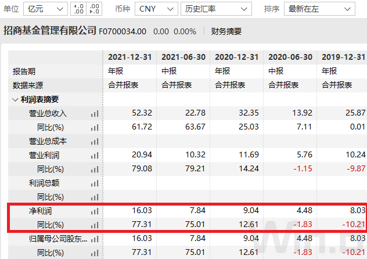Viewport: 367px width, 259px height.
Task: Click chart icon for 营业总收入 row
Action: coord(95,114)
